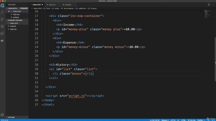The width and height of the screenshot is (216, 121).
Task: Open the Run and Debug view
Action: coord(2,26)
